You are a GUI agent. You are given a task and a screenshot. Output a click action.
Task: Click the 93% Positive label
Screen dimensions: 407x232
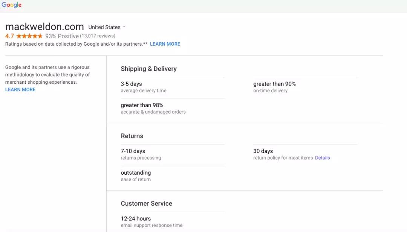pos(62,36)
